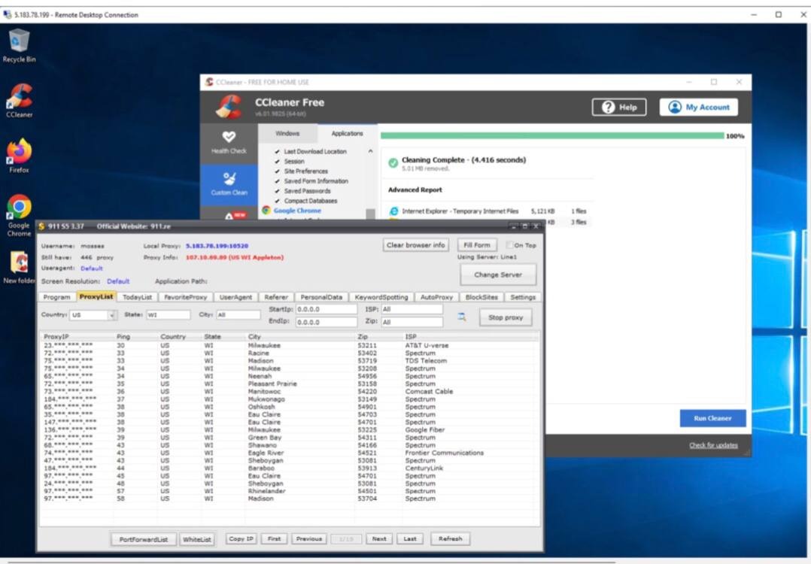
Task: Uncheck the Session option
Action: pos(277,161)
